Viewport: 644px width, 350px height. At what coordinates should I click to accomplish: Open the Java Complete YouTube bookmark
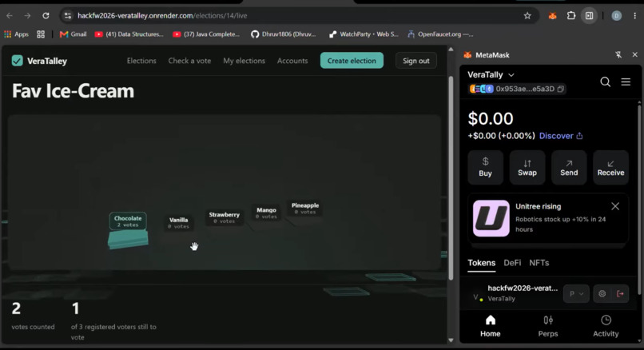(206, 34)
